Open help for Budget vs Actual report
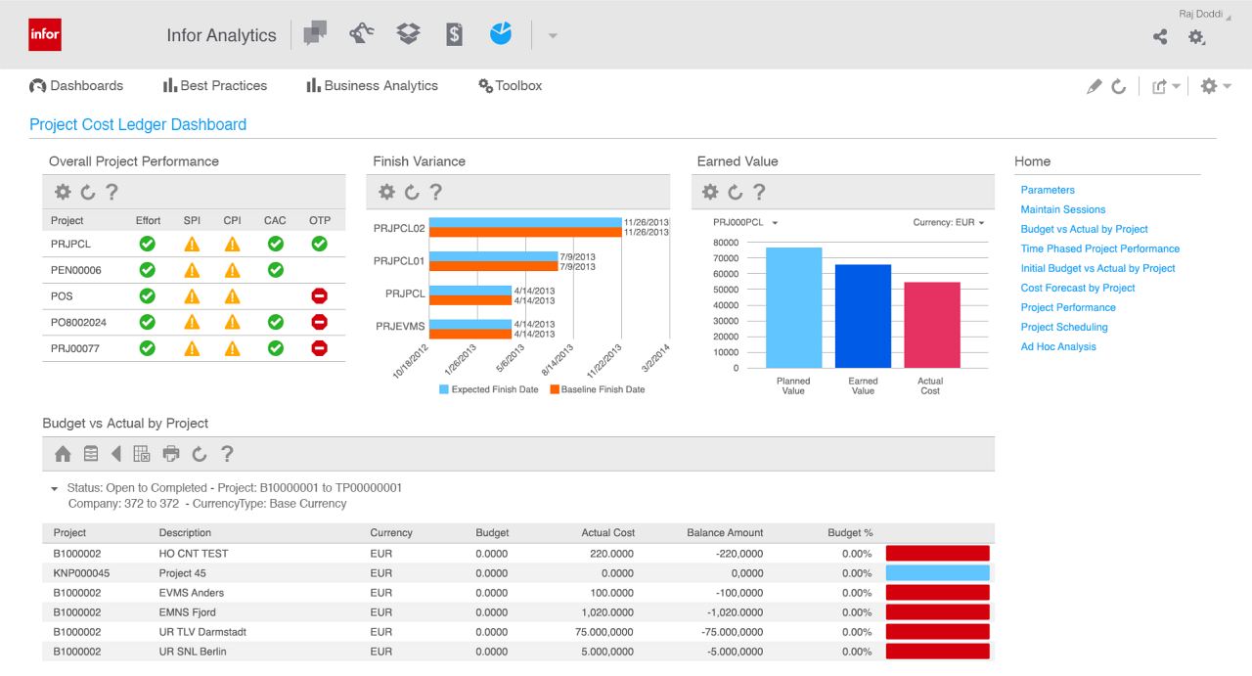 pos(227,454)
